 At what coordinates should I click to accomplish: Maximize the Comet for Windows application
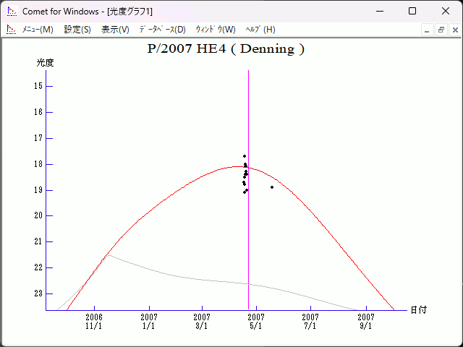click(412, 12)
